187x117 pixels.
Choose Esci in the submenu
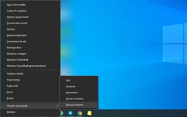pos(79,80)
